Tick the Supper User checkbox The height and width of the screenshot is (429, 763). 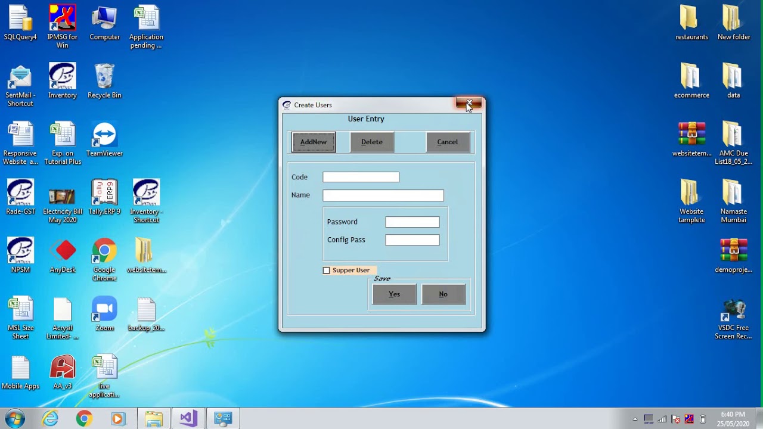[x=326, y=271]
